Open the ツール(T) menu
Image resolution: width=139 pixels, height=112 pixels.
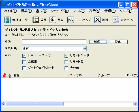[x=79, y=11]
